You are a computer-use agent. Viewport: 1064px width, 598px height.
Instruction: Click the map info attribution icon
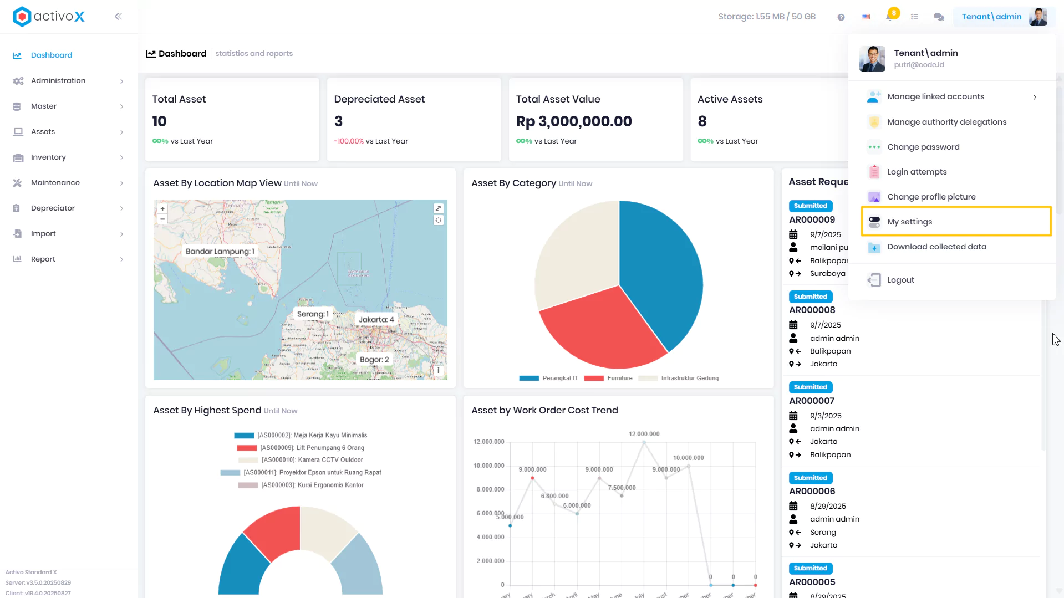click(439, 370)
